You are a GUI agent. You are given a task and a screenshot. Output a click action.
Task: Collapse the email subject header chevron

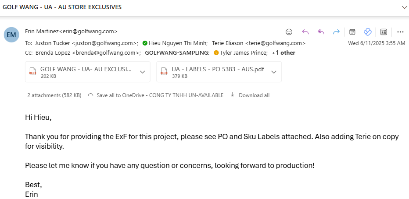(x=404, y=7)
